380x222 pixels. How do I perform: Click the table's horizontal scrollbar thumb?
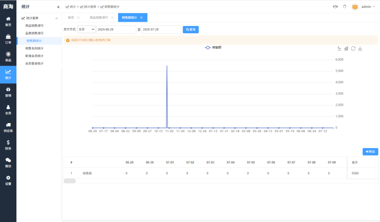point(70,181)
